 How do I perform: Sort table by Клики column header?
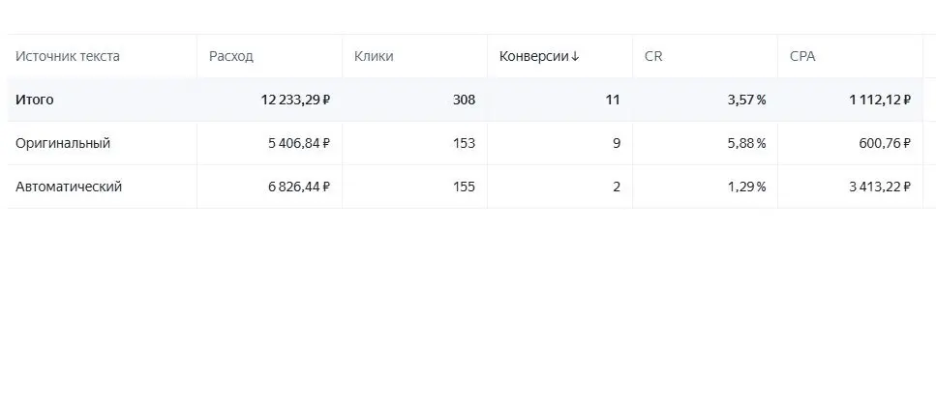coord(374,57)
